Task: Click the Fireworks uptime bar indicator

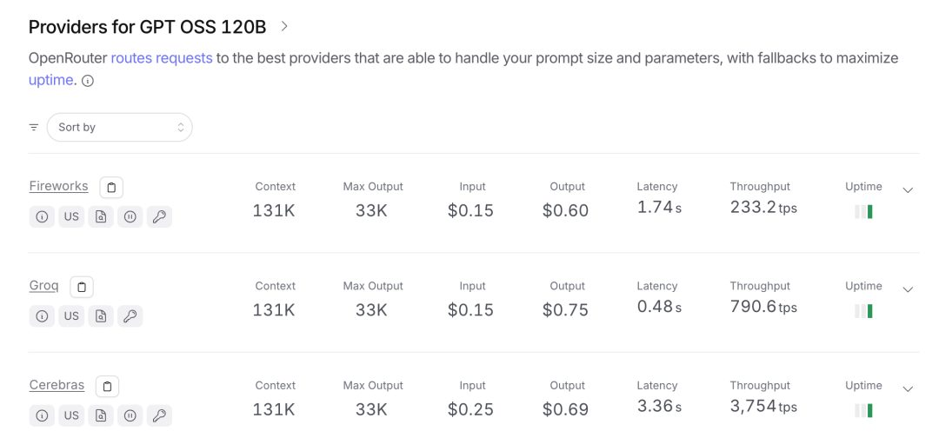Action: coord(863,212)
